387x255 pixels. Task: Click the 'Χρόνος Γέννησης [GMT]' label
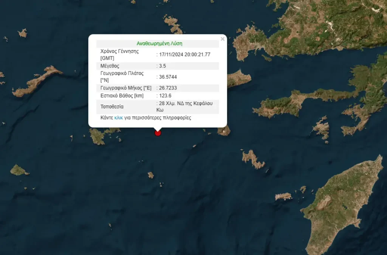119,54
